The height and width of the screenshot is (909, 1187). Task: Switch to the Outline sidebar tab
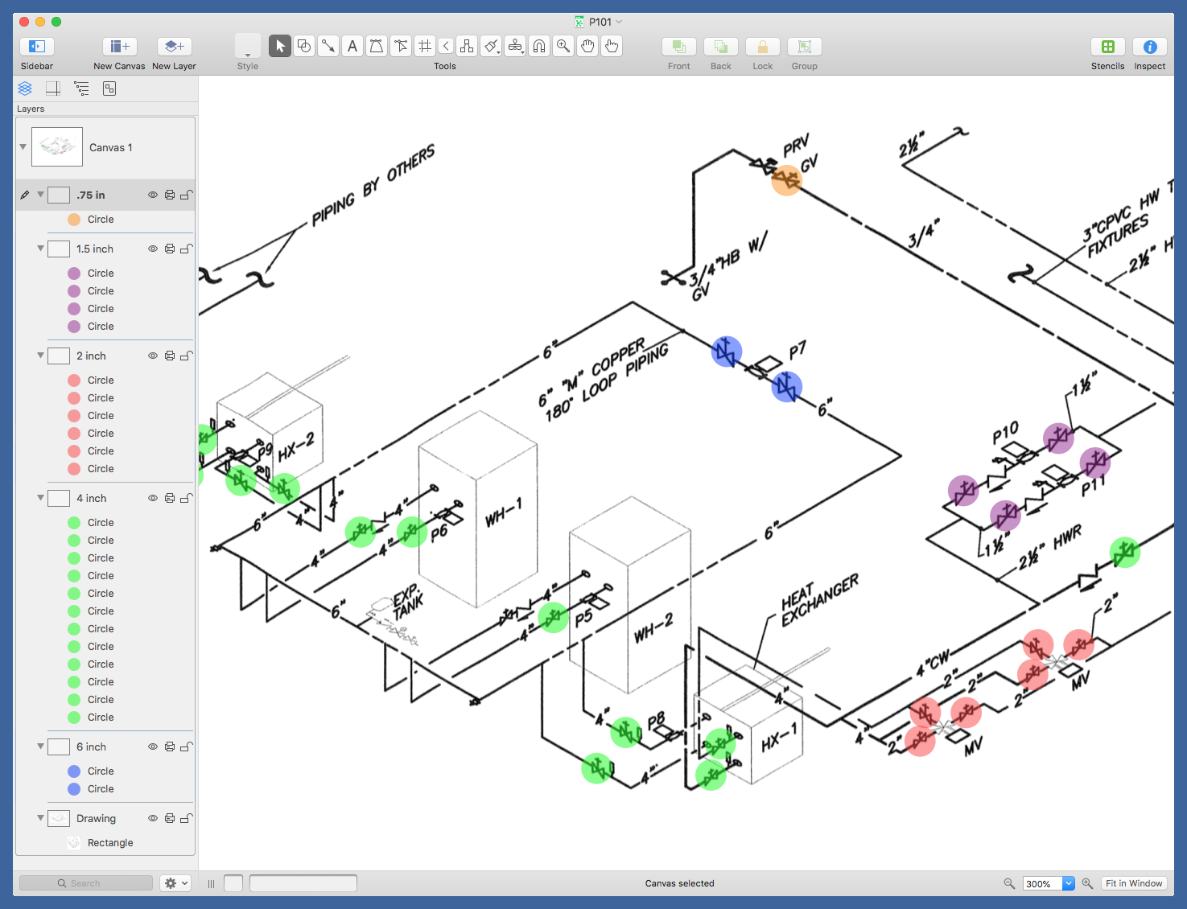pyautogui.click(x=81, y=88)
